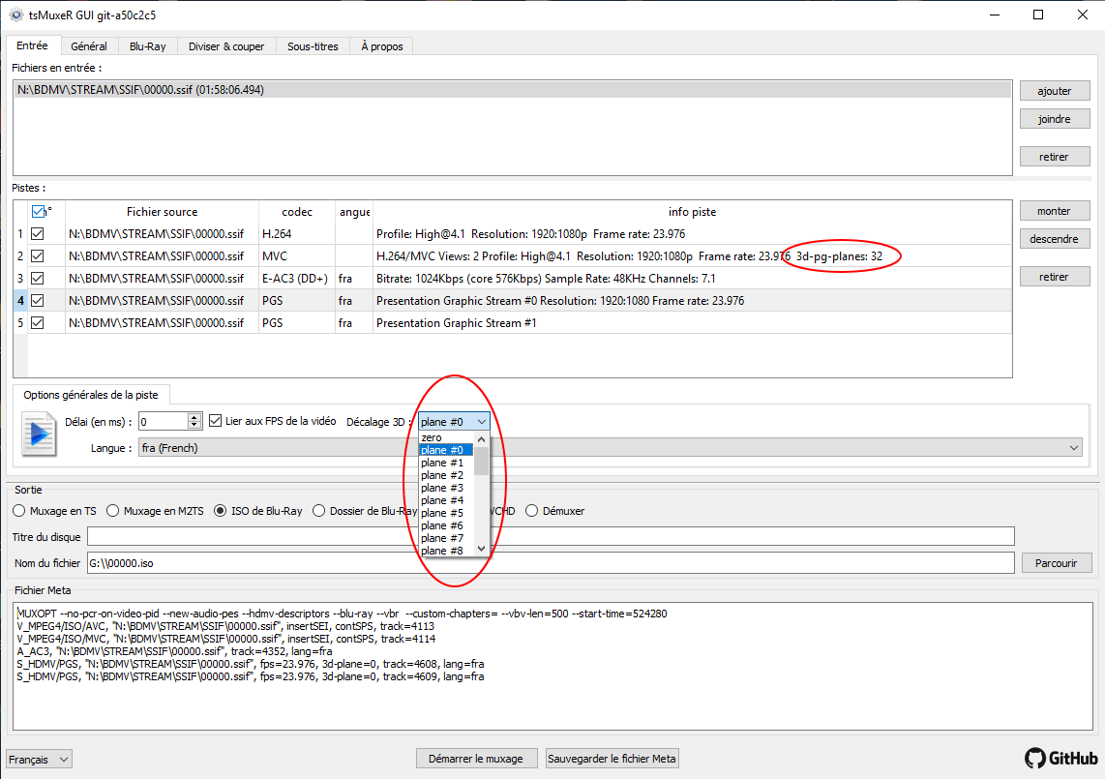Uncheck track 3 E-AC3 (DD+) checkbox
The image size is (1105, 779).
coord(38,279)
